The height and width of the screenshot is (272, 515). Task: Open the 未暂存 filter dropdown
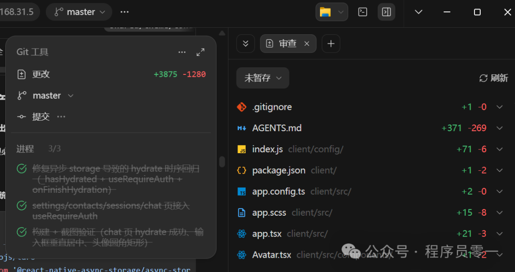click(x=263, y=78)
